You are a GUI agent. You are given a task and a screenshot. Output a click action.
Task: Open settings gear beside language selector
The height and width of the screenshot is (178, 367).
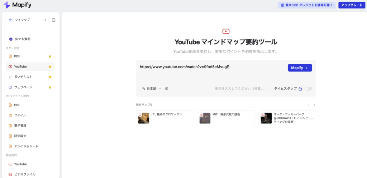tap(167, 88)
